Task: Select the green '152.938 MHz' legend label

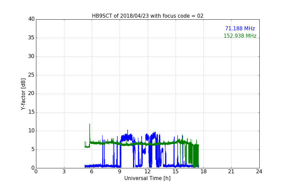Action: click(x=240, y=36)
